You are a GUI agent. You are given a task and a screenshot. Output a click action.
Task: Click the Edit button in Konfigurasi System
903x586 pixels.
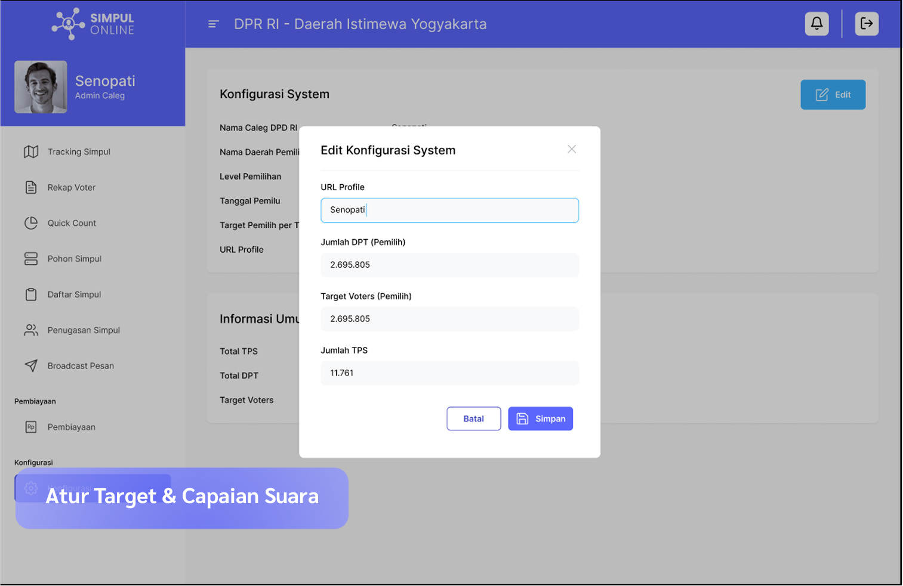point(833,95)
